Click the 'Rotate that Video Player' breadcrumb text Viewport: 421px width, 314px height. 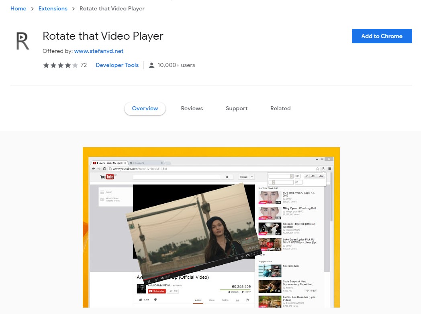[x=112, y=8]
